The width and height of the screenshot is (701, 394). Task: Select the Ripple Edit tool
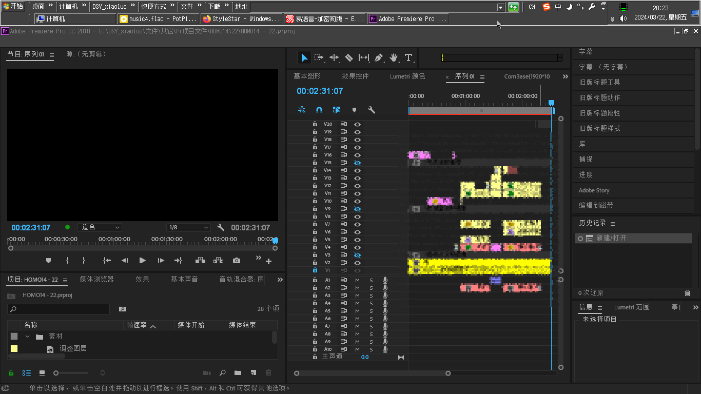pyautogui.click(x=334, y=57)
